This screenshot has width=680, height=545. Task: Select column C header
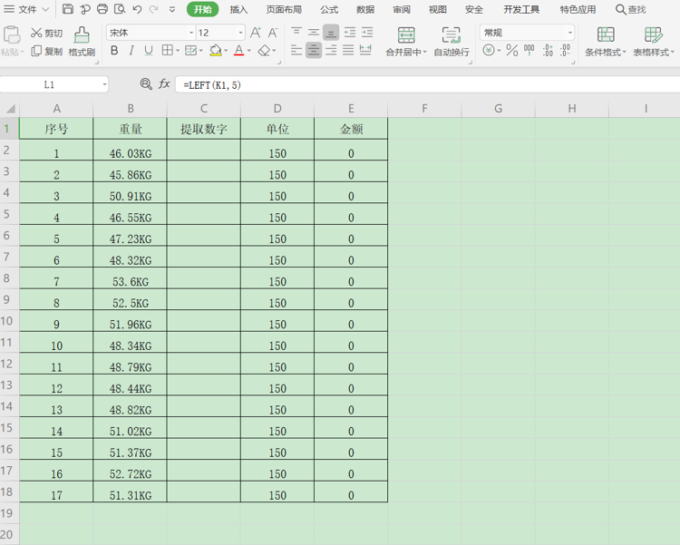point(204,109)
